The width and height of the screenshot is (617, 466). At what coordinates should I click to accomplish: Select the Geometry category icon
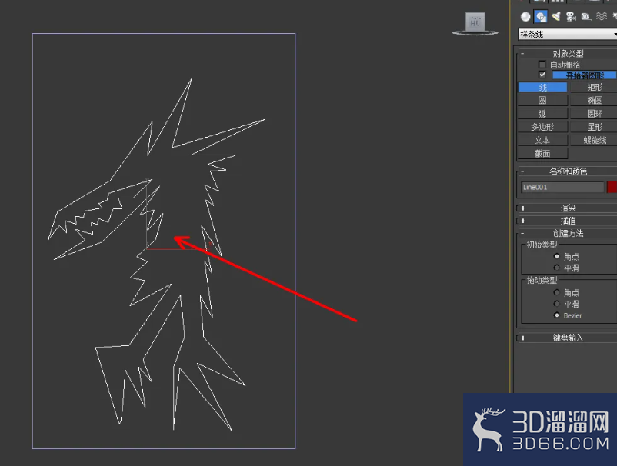coord(525,16)
